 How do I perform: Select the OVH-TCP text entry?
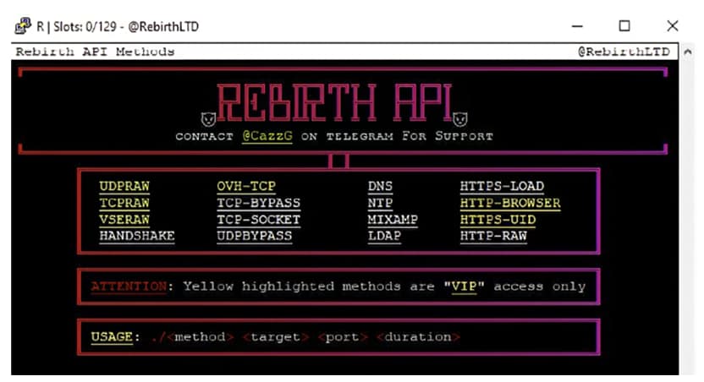pos(246,187)
